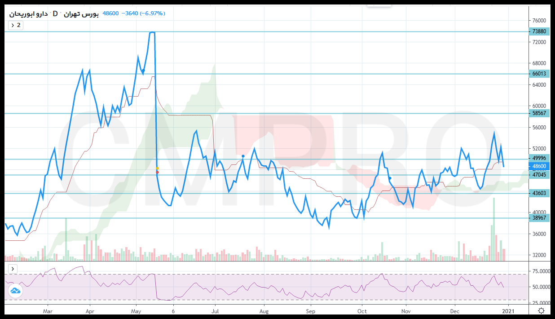Click the 64000 price scale tick
Screen dimensions: 555x319
click(x=539, y=85)
